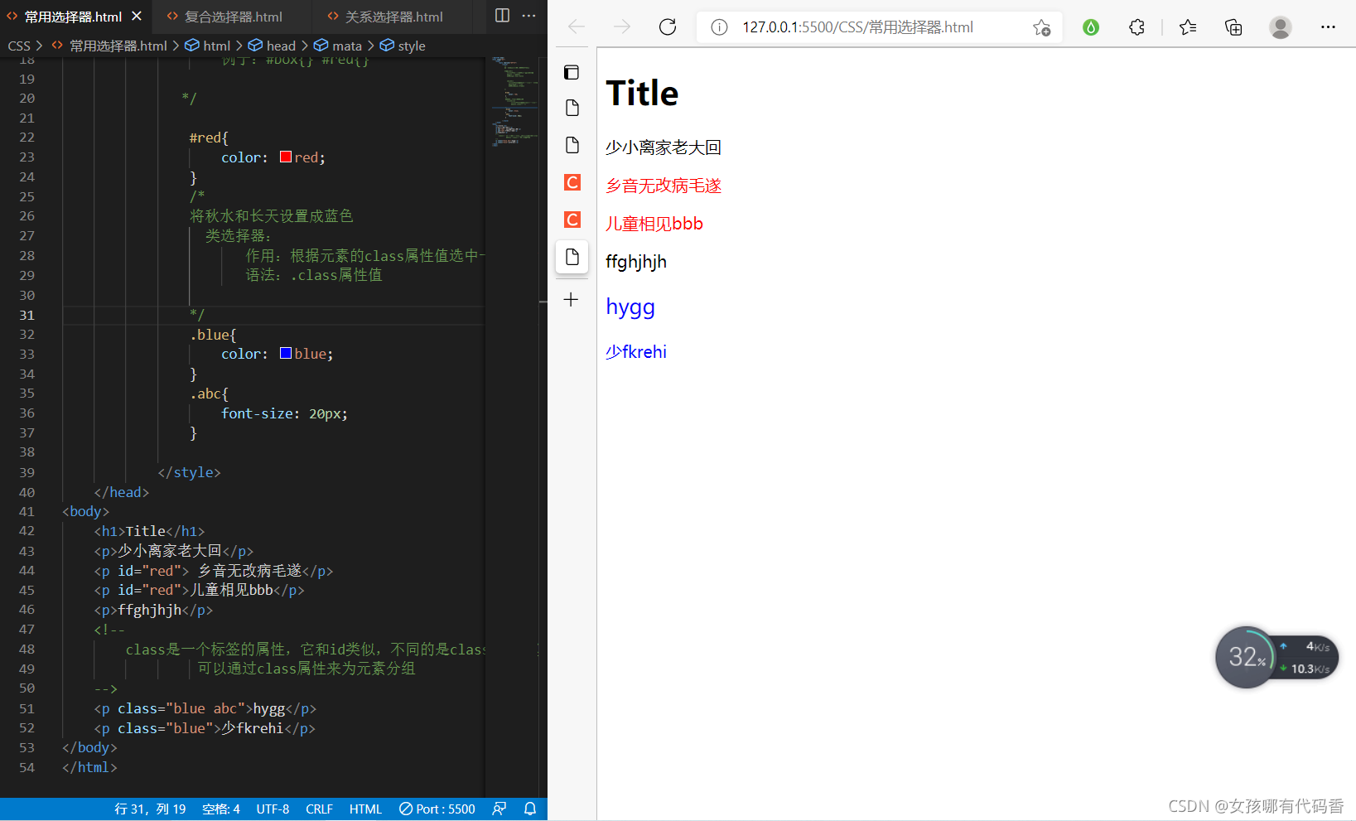Image resolution: width=1356 pixels, height=821 pixels.
Task: Switch to the 关系选择器.html tab
Action: point(394,17)
